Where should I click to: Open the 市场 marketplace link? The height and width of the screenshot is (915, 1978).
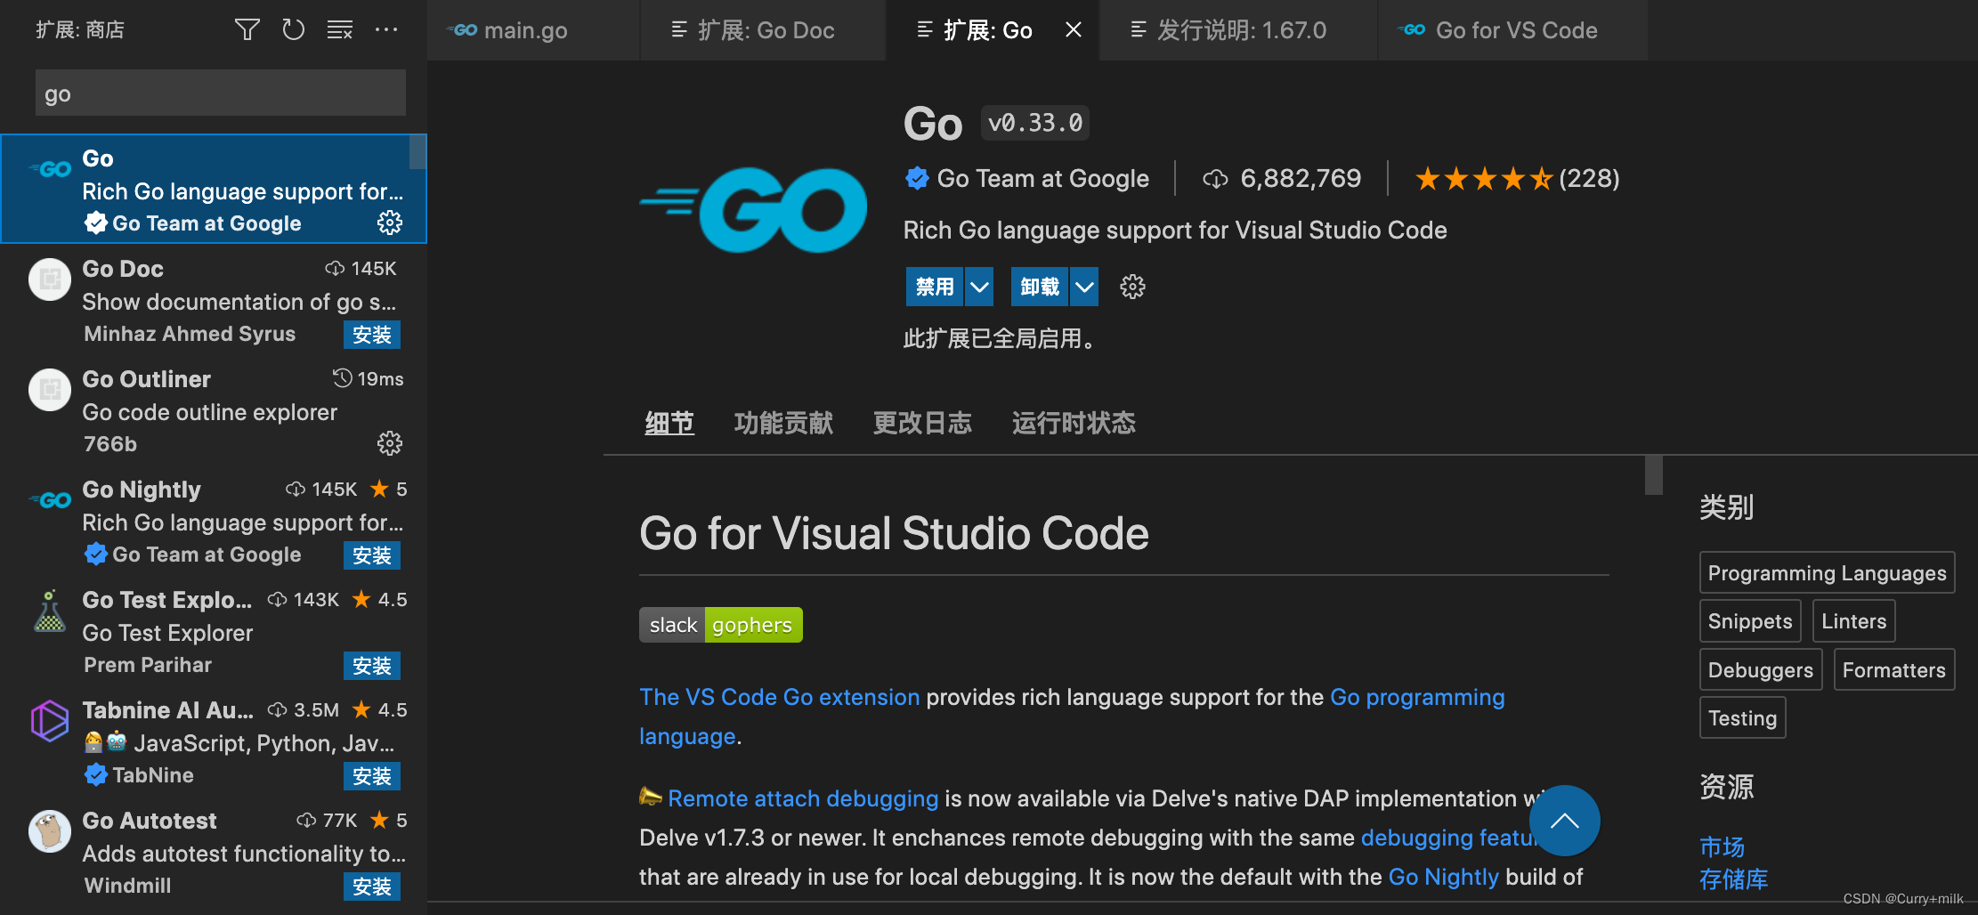point(1722,846)
